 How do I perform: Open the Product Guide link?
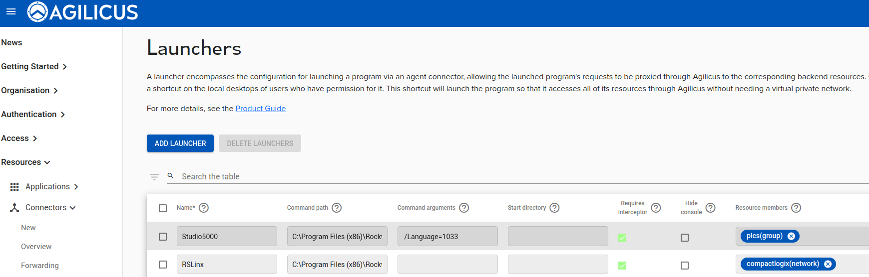[x=260, y=109]
